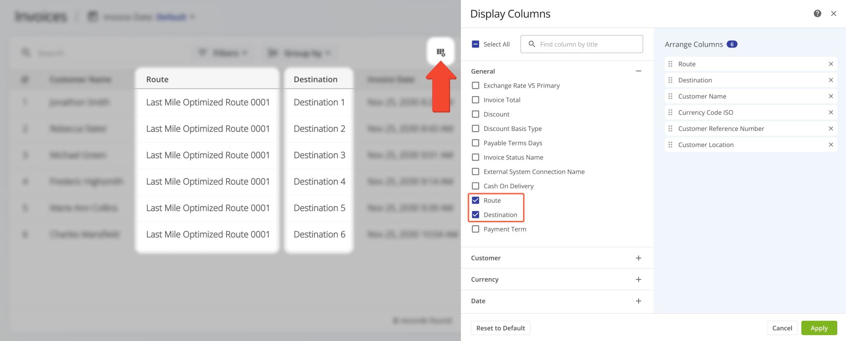The width and height of the screenshot is (846, 341).
Task: Remove Destination from arranged columns
Action: coord(831,80)
